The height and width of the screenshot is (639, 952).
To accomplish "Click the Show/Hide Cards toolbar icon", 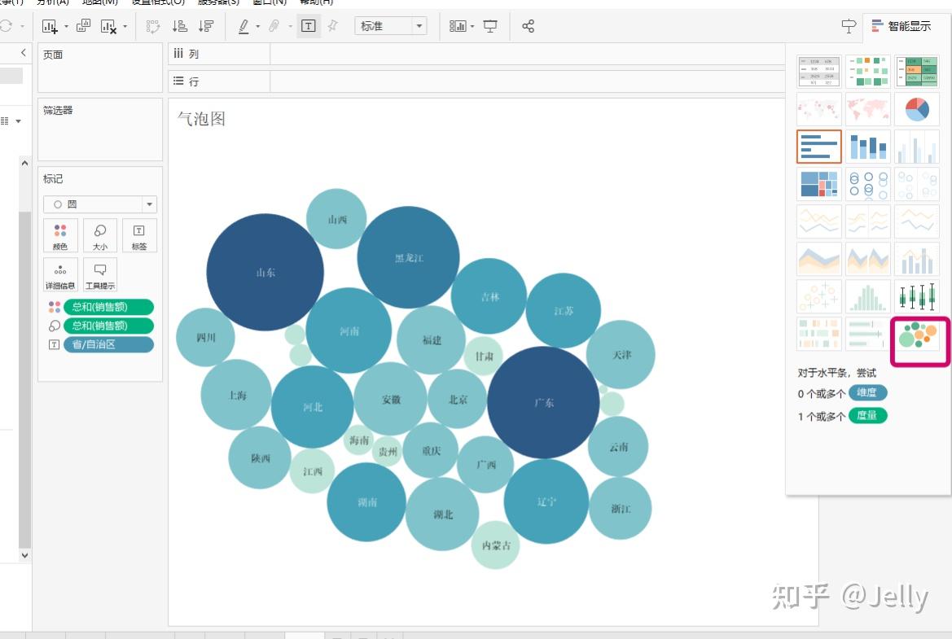I will coord(457,26).
